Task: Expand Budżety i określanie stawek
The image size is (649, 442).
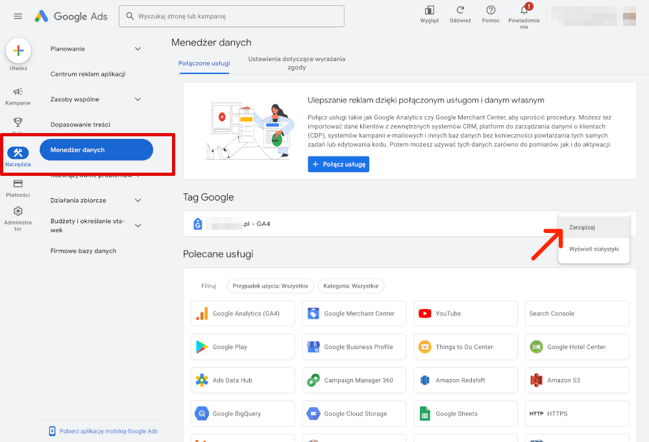Action: click(95, 226)
